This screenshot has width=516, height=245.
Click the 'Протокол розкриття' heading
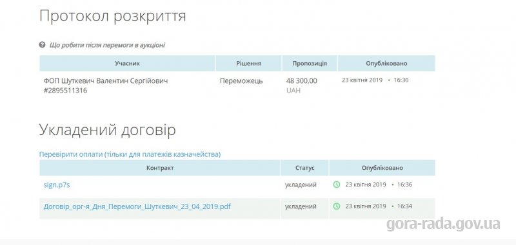click(112, 16)
